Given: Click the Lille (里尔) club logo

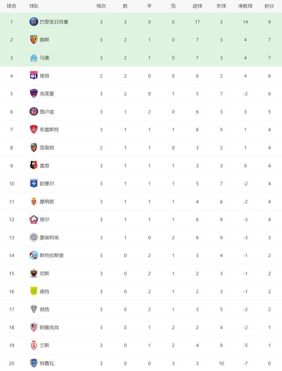Looking at the screenshot, I should pyautogui.click(x=33, y=220).
